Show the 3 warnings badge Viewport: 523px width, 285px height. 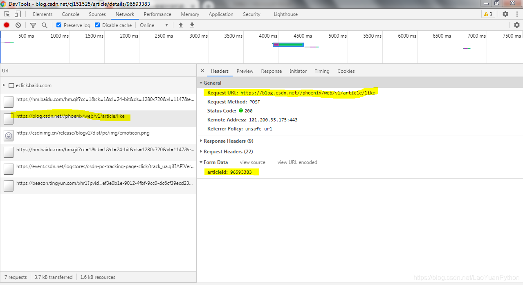tap(488, 14)
